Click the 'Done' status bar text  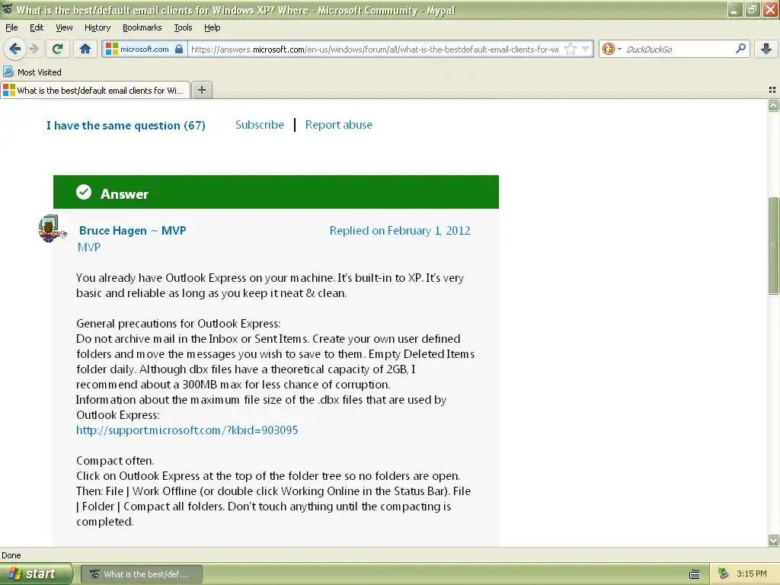(11, 555)
